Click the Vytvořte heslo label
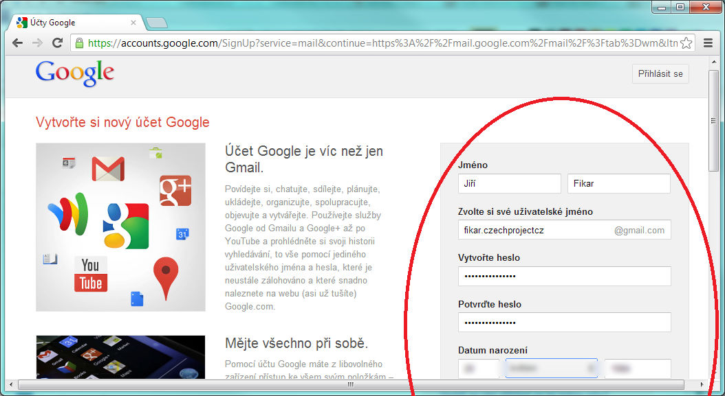This screenshot has height=396, width=725. point(489,257)
